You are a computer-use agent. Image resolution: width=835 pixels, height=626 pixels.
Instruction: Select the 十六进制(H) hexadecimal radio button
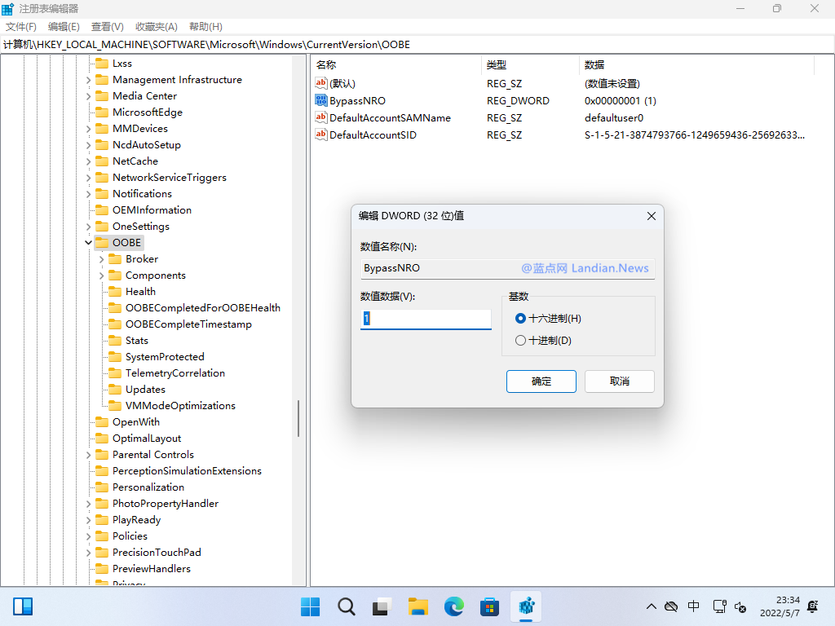click(520, 319)
